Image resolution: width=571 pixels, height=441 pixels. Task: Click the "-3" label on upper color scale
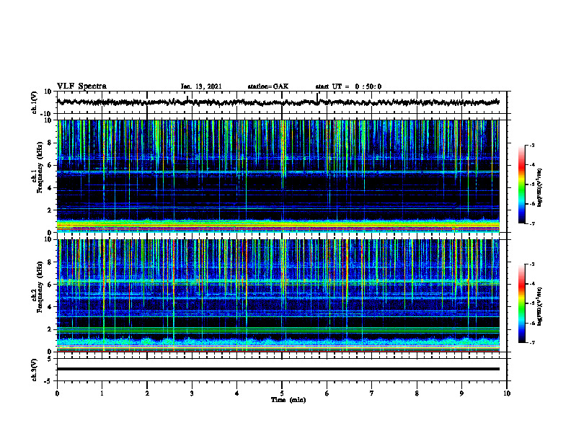[532, 145]
